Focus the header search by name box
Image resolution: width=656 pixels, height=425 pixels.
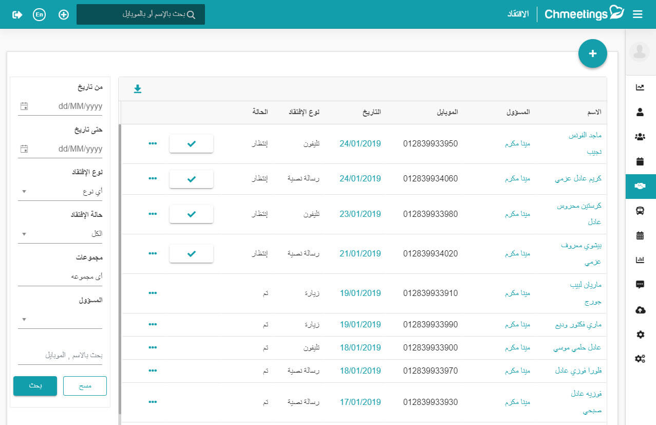tap(141, 14)
